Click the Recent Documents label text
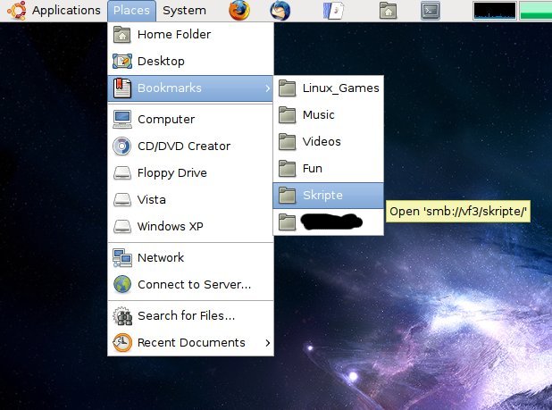 click(x=191, y=342)
